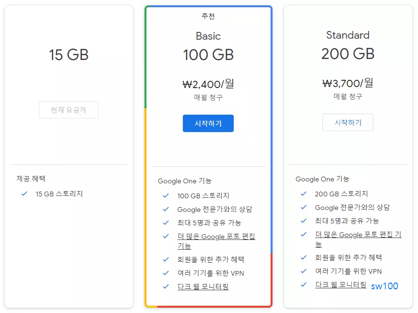
Task: Click the 현재 요금제 button
Action: [x=68, y=110]
